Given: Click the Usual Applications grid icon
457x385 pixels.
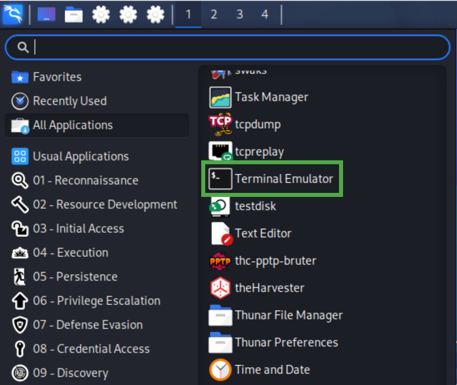Looking at the screenshot, I should (20, 156).
